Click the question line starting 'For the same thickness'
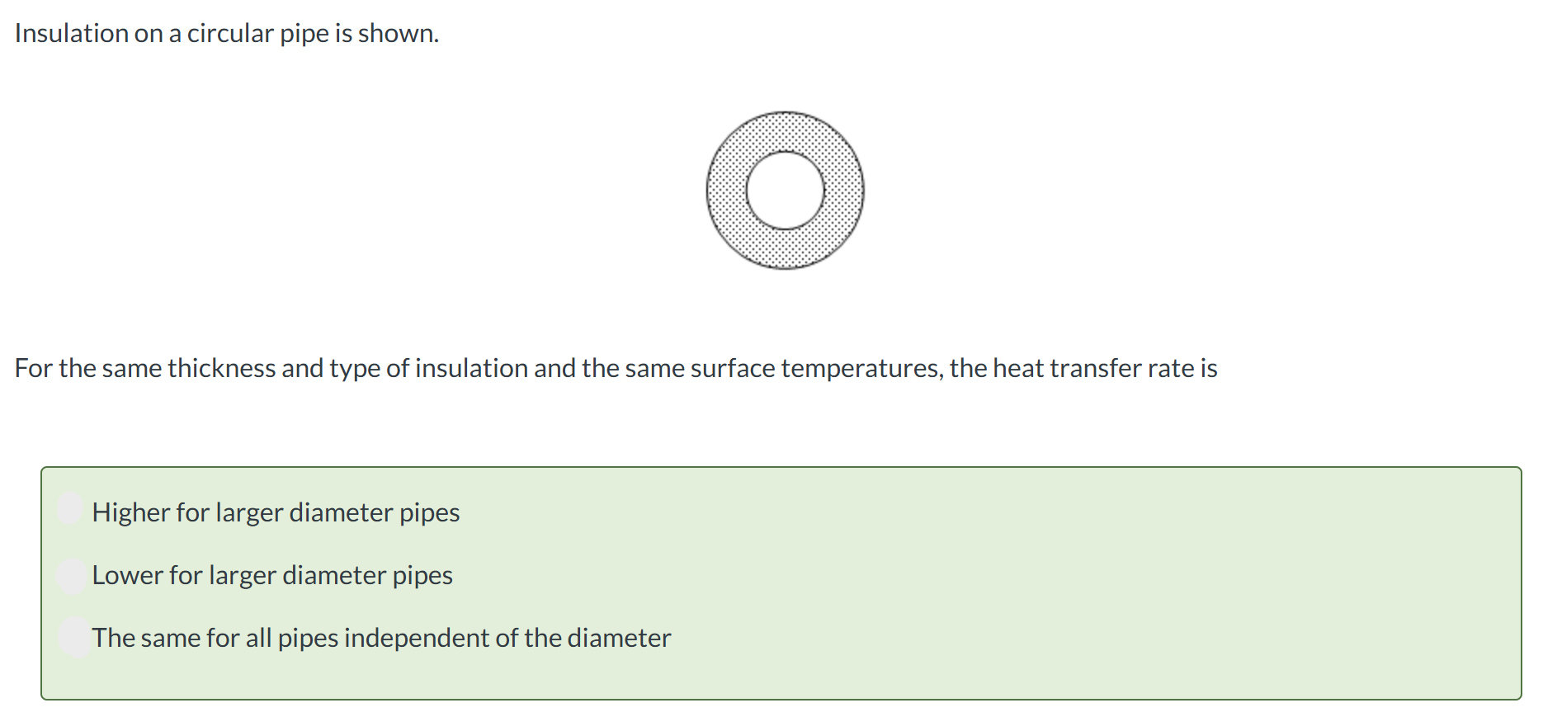 (616, 368)
